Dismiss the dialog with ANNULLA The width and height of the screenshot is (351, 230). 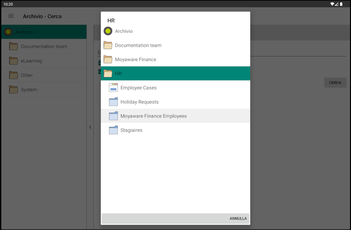pos(238,219)
